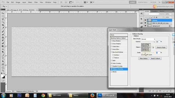Select the Quick Selection tool
Image resolution: width=175 pixels, height=98 pixels.
3,22
